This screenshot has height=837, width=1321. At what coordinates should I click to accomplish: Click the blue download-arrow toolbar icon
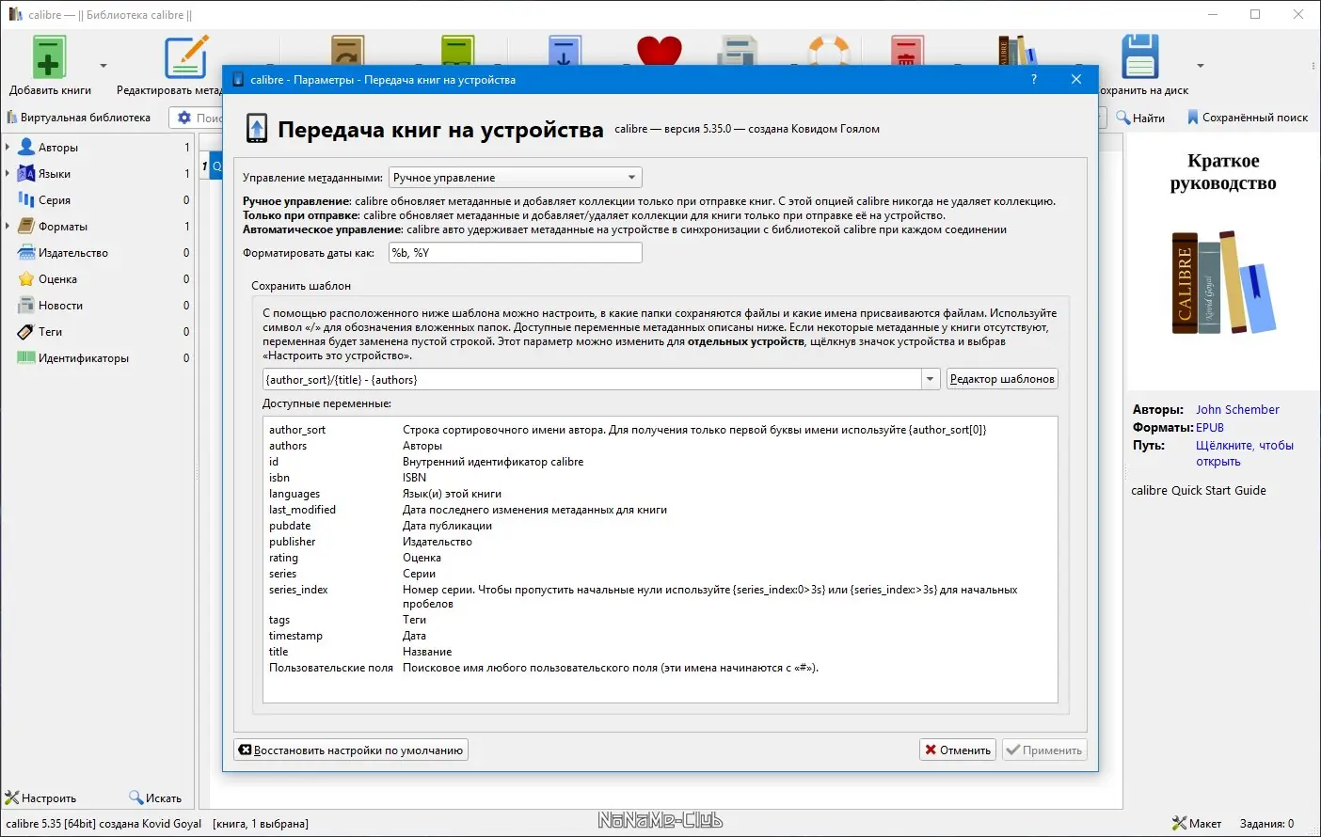[x=565, y=51]
